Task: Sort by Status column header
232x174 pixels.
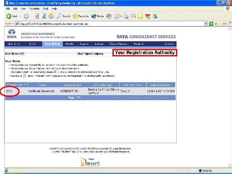Action: [x=43, y=85]
